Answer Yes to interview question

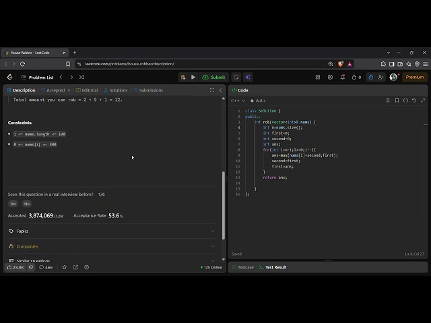point(13,204)
